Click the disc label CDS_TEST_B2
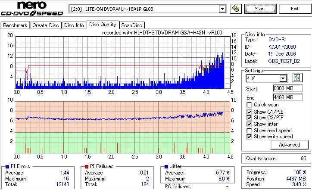This screenshot has height=190, width=312. (284, 61)
